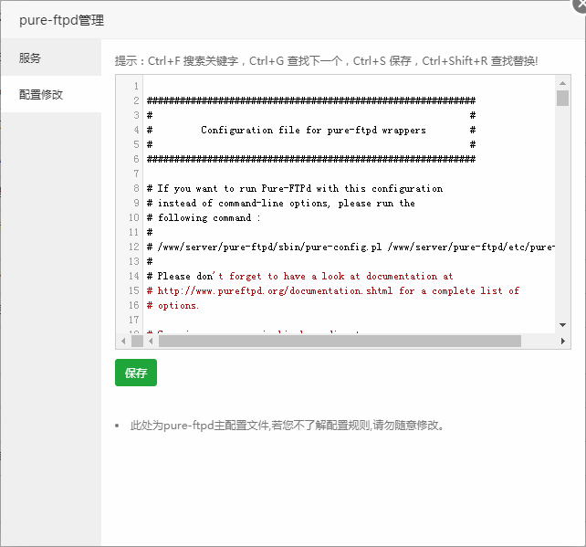Click line 10 'following command :'
The image size is (586, 547).
coord(209,217)
